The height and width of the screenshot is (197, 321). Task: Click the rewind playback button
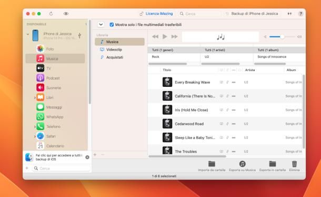coord(155,37)
